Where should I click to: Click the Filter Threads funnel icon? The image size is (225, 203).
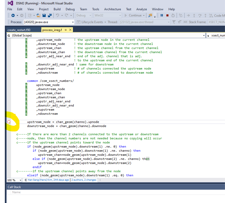pyautogui.click(x=174, y=22)
